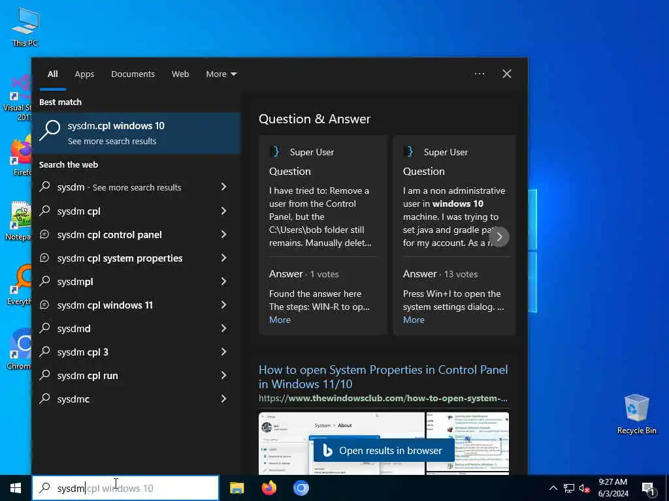Open the This PC desktop icon
The image size is (669, 501).
tap(25, 26)
